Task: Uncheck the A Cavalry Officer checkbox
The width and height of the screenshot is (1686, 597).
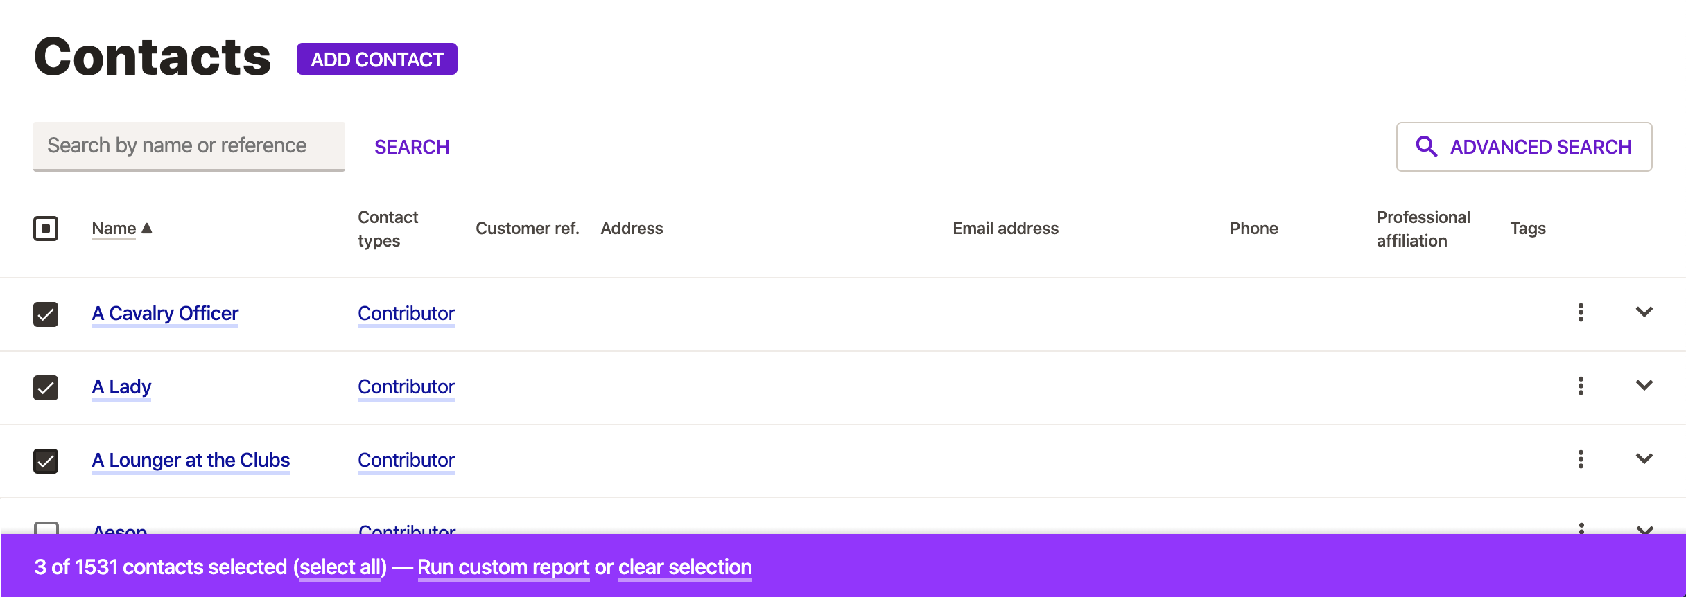Action: (x=46, y=314)
